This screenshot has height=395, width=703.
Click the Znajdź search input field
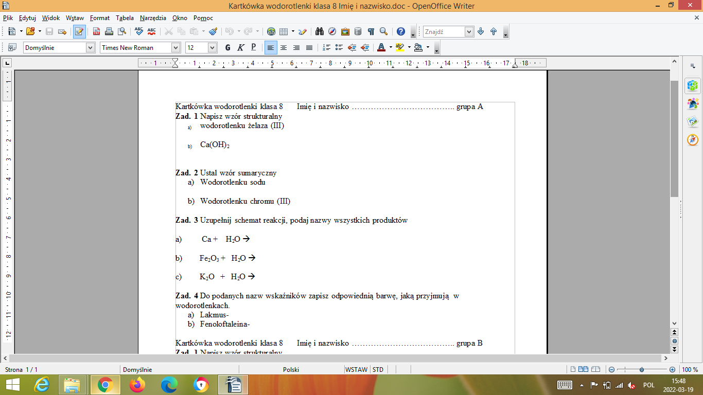444,31
